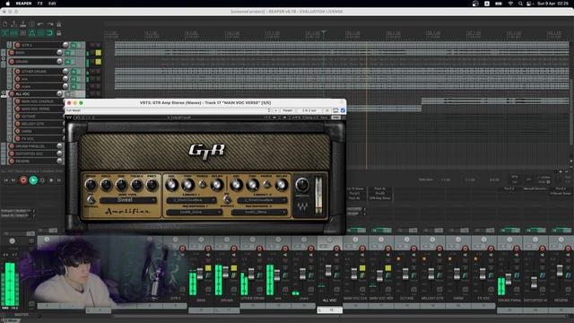
Task: Click ALL VOC track volume knob
Action: click(x=59, y=93)
